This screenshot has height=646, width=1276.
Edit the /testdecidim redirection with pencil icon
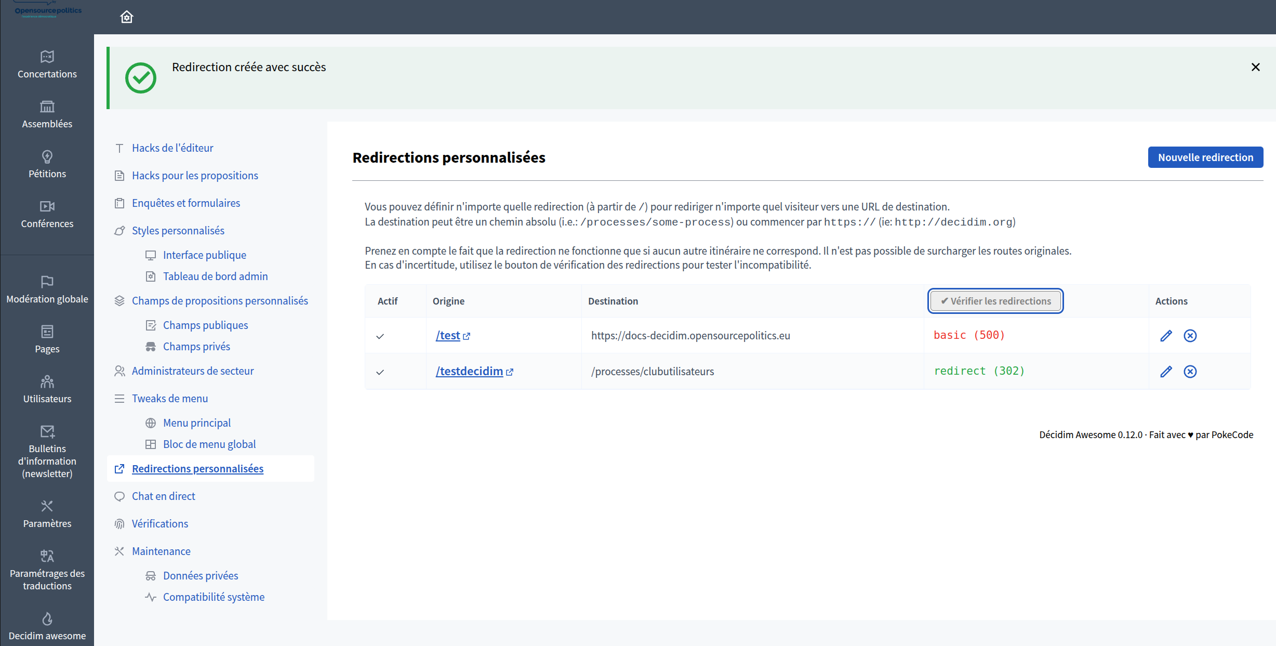coord(1166,372)
